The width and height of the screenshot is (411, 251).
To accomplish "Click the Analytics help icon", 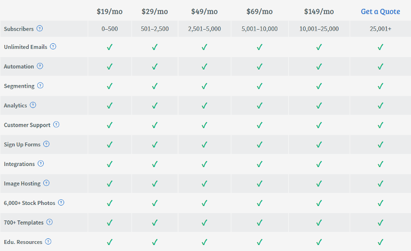I will click(x=33, y=105).
